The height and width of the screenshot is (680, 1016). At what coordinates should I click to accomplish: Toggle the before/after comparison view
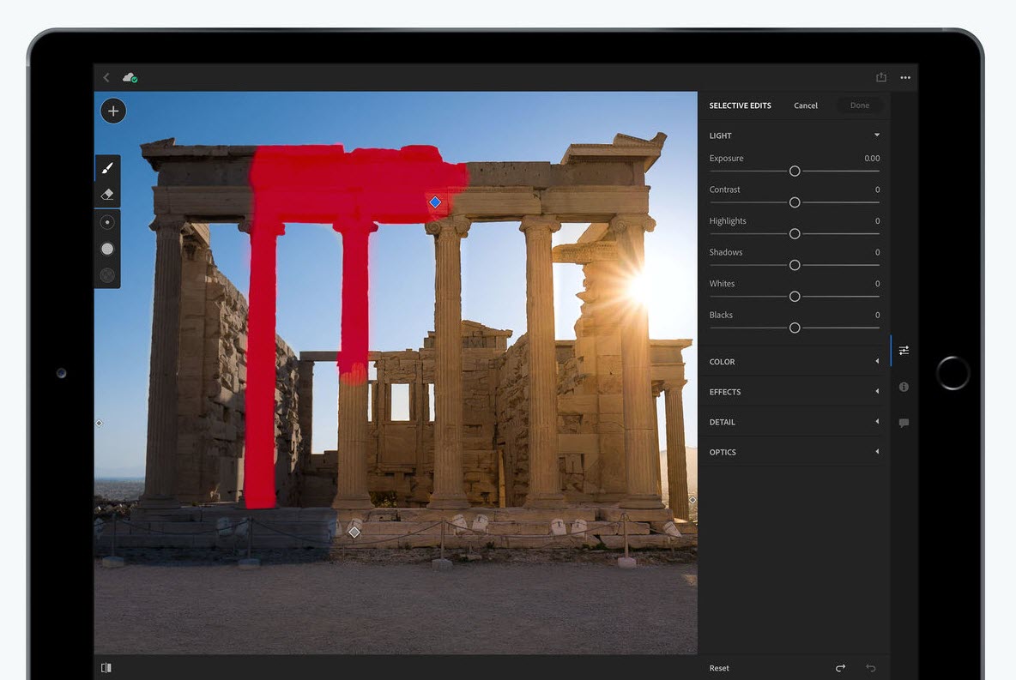point(106,667)
